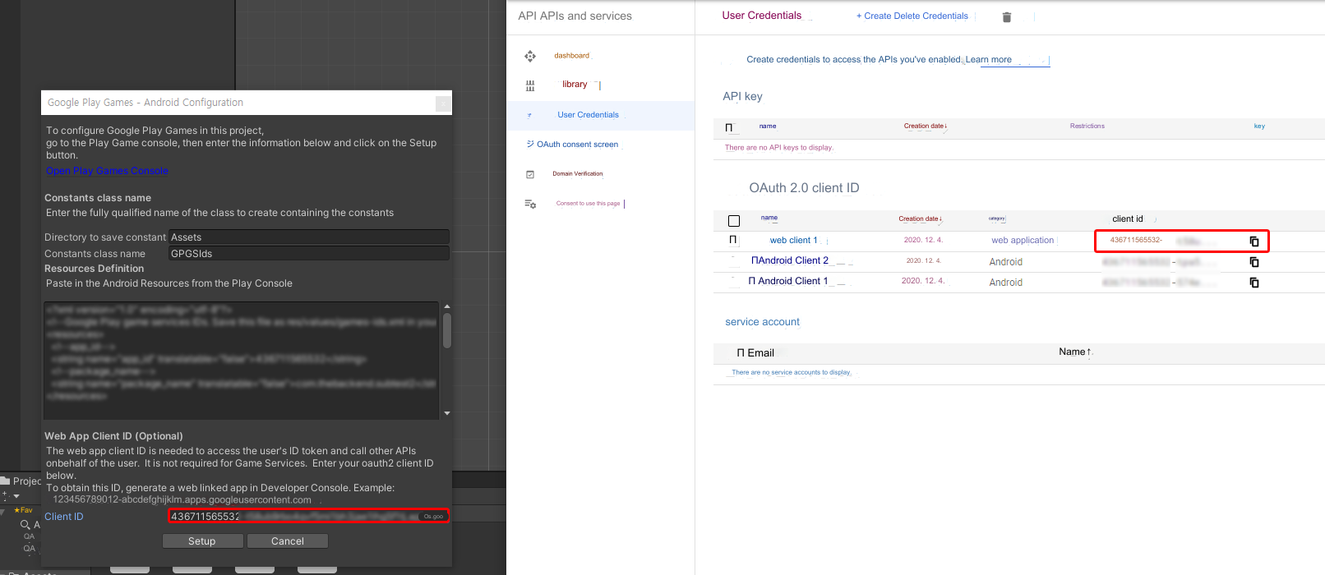Close the Android Configuration dialog
The width and height of the screenshot is (1325, 575).
coord(443,103)
